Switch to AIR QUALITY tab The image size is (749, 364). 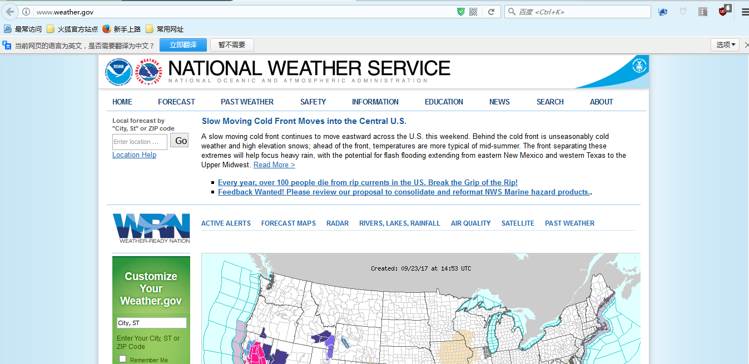pyautogui.click(x=471, y=223)
